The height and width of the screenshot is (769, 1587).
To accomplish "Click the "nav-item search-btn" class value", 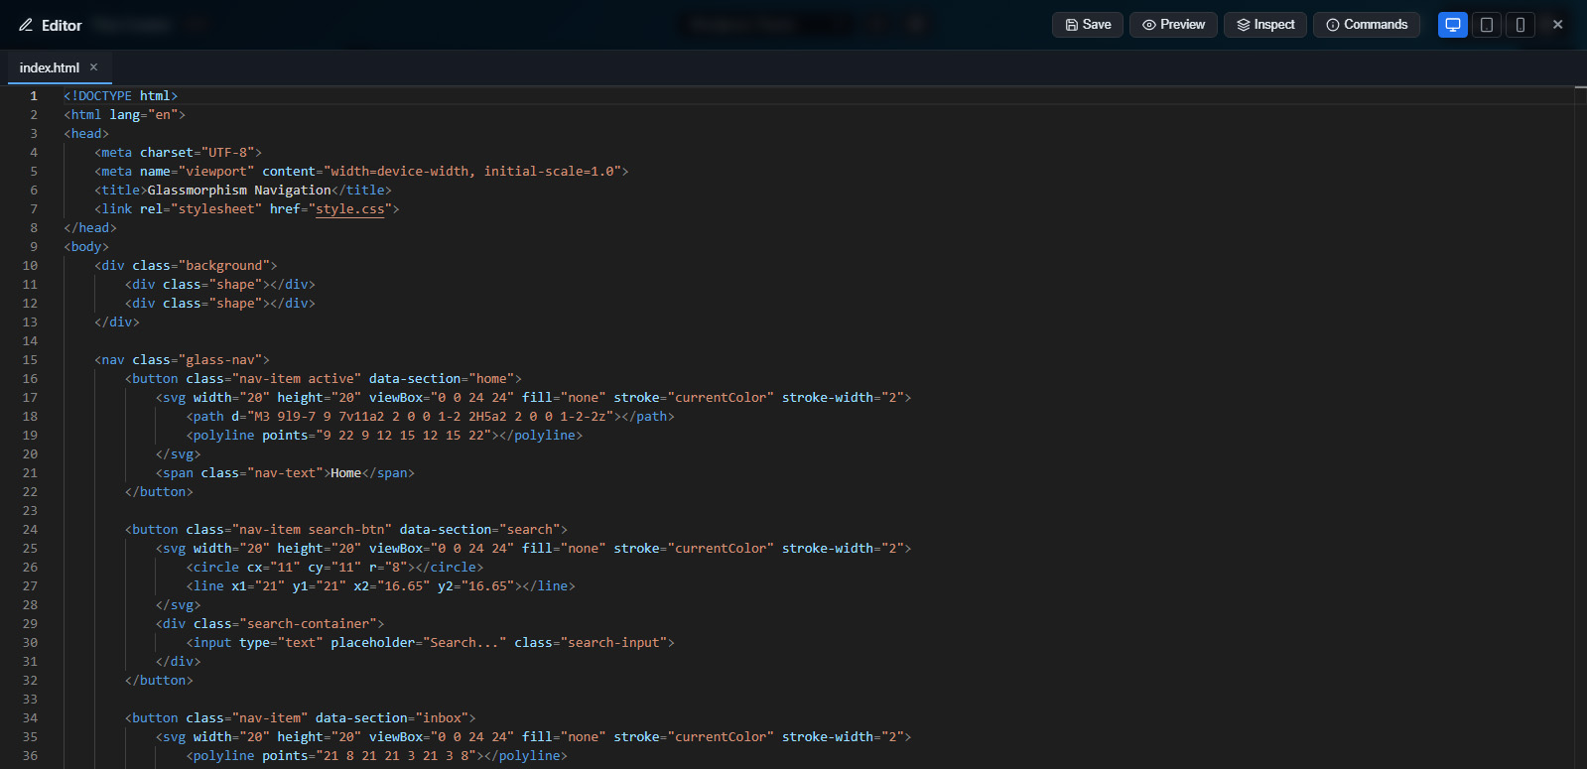I will (x=312, y=530).
